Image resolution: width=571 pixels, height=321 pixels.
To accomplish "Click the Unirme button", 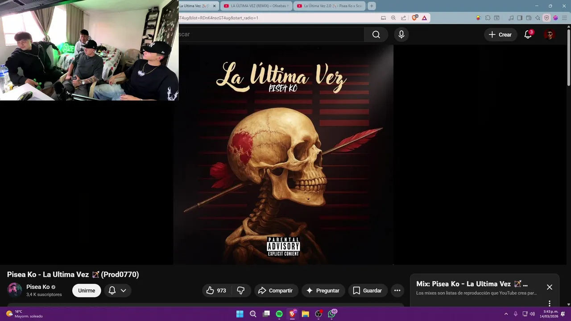I will 87,290.
